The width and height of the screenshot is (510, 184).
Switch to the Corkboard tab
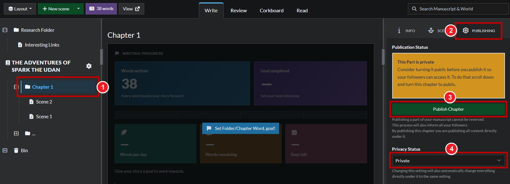272,10
